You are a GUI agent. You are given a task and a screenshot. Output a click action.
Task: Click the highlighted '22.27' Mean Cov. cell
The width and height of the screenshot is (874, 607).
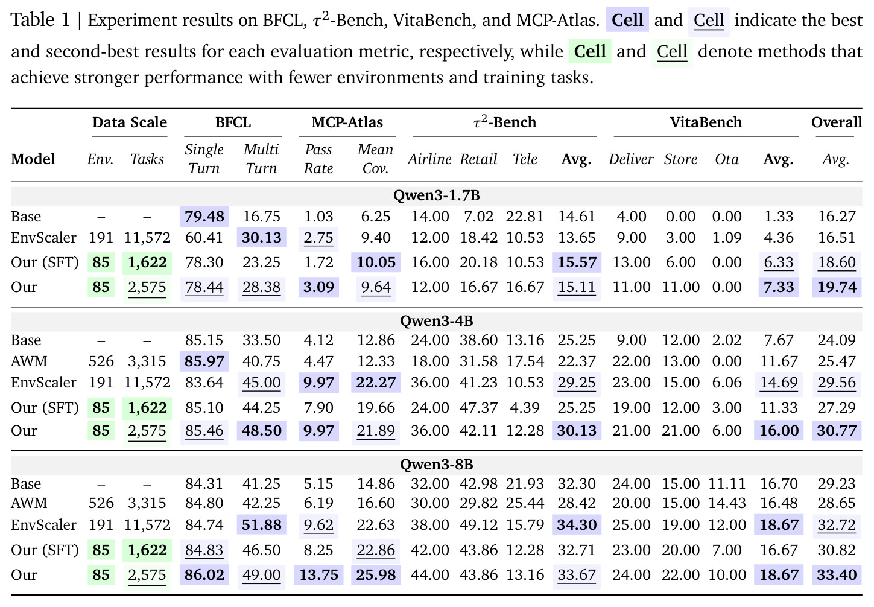tap(376, 383)
